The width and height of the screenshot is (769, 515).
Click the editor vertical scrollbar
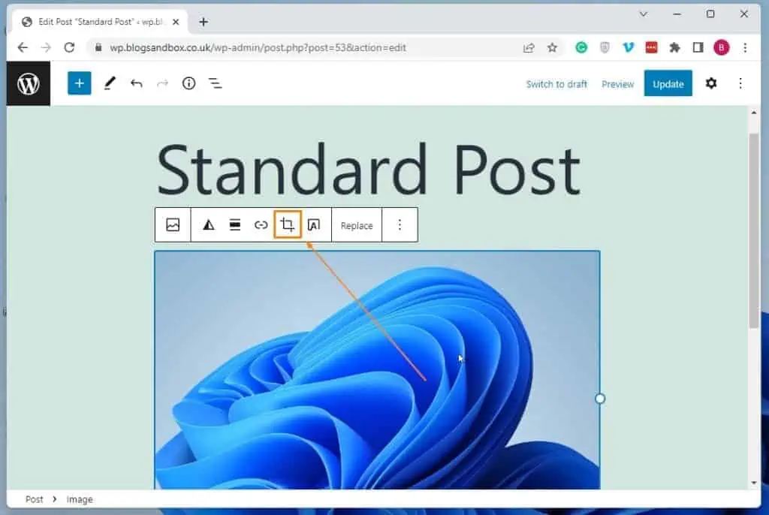click(754, 230)
